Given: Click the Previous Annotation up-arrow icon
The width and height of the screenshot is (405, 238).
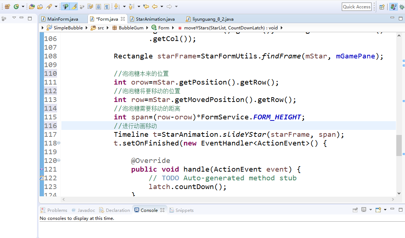Looking at the screenshot, I should tap(131, 7).
